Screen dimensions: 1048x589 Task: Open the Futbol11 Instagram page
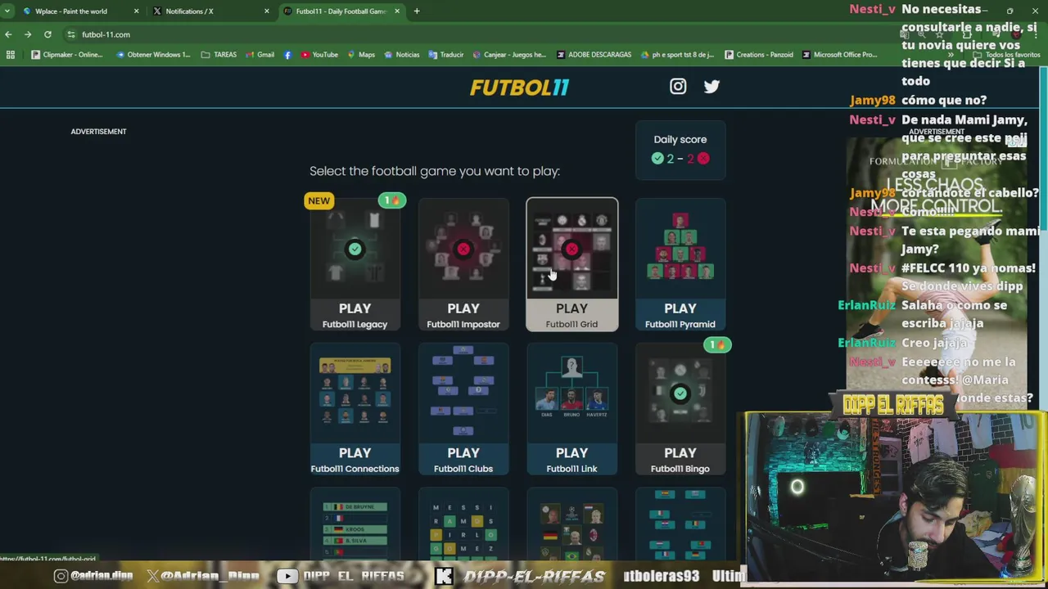(x=678, y=86)
